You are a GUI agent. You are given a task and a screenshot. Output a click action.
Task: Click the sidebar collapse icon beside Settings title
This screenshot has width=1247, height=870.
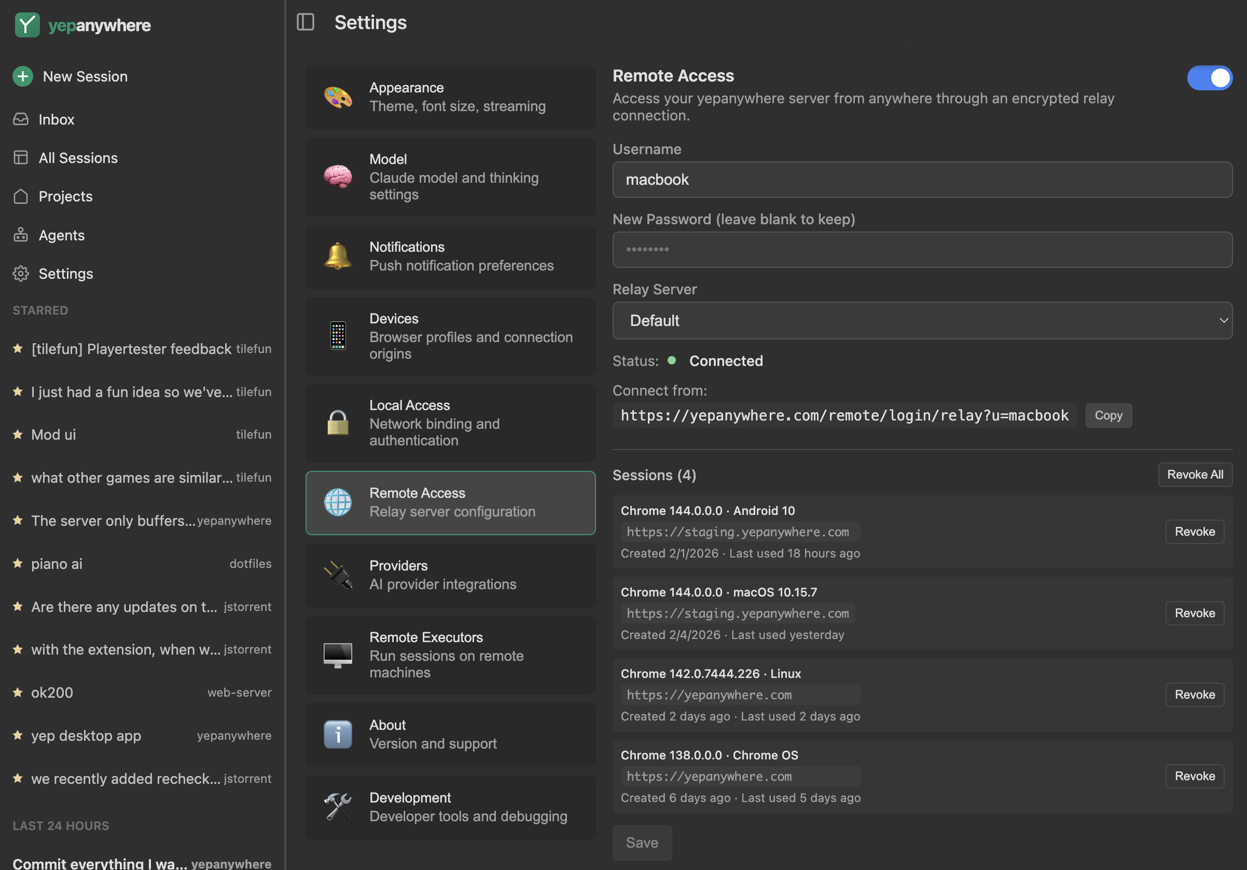point(305,22)
